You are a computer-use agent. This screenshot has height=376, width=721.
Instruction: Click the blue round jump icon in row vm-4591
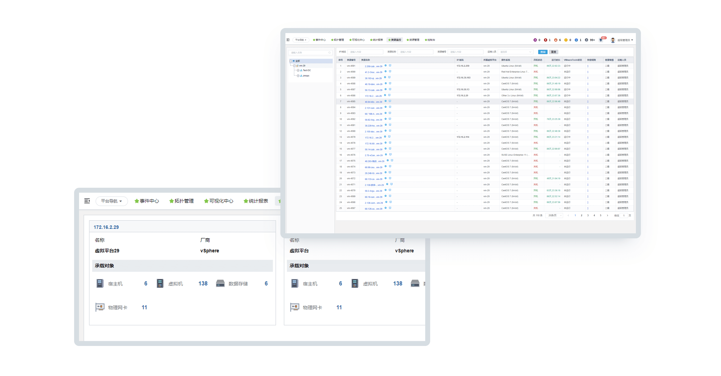[x=386, y=66]
